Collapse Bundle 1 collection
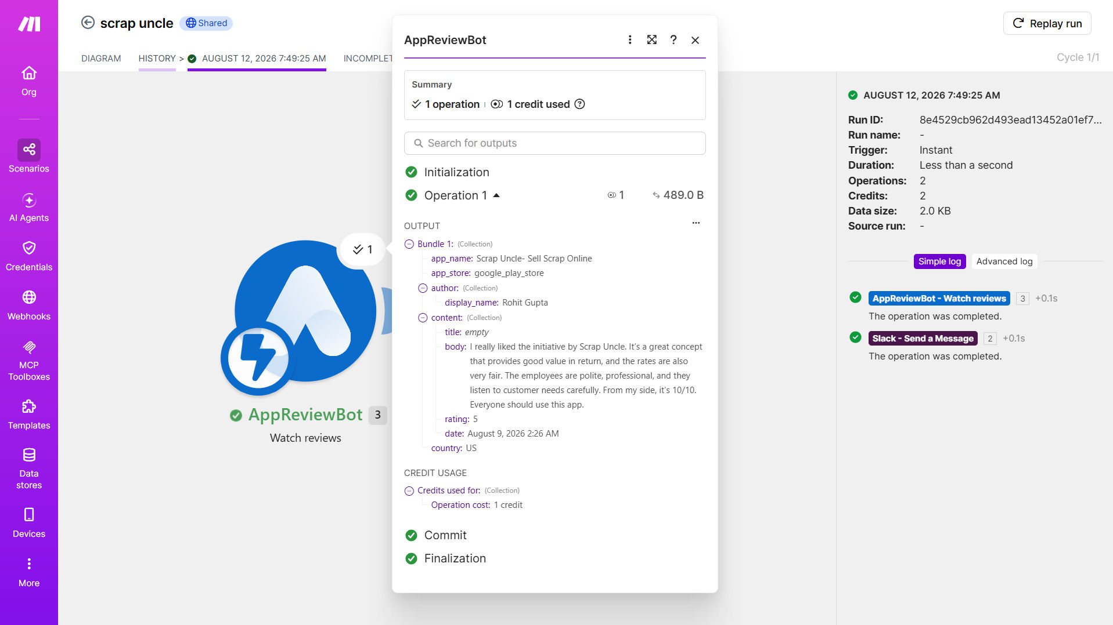Screen dimensions: 1113x625 pyautogui.click(x=409, y=244)
